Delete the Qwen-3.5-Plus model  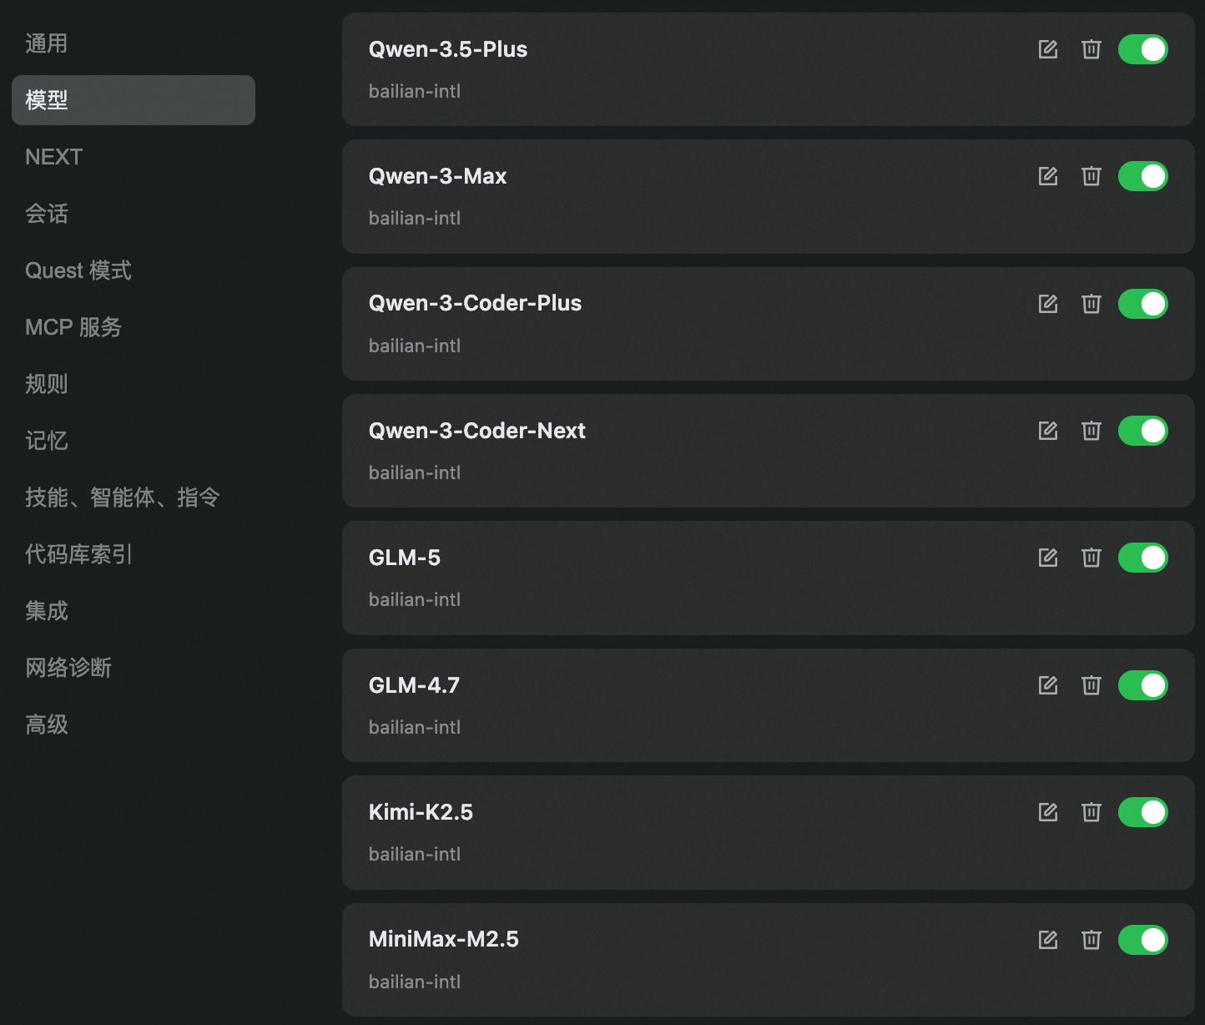pos(1091,49)
